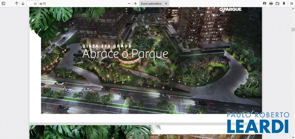
Task: Click the vertical scrollbar thumb
Action: click(x=293, y=29)
